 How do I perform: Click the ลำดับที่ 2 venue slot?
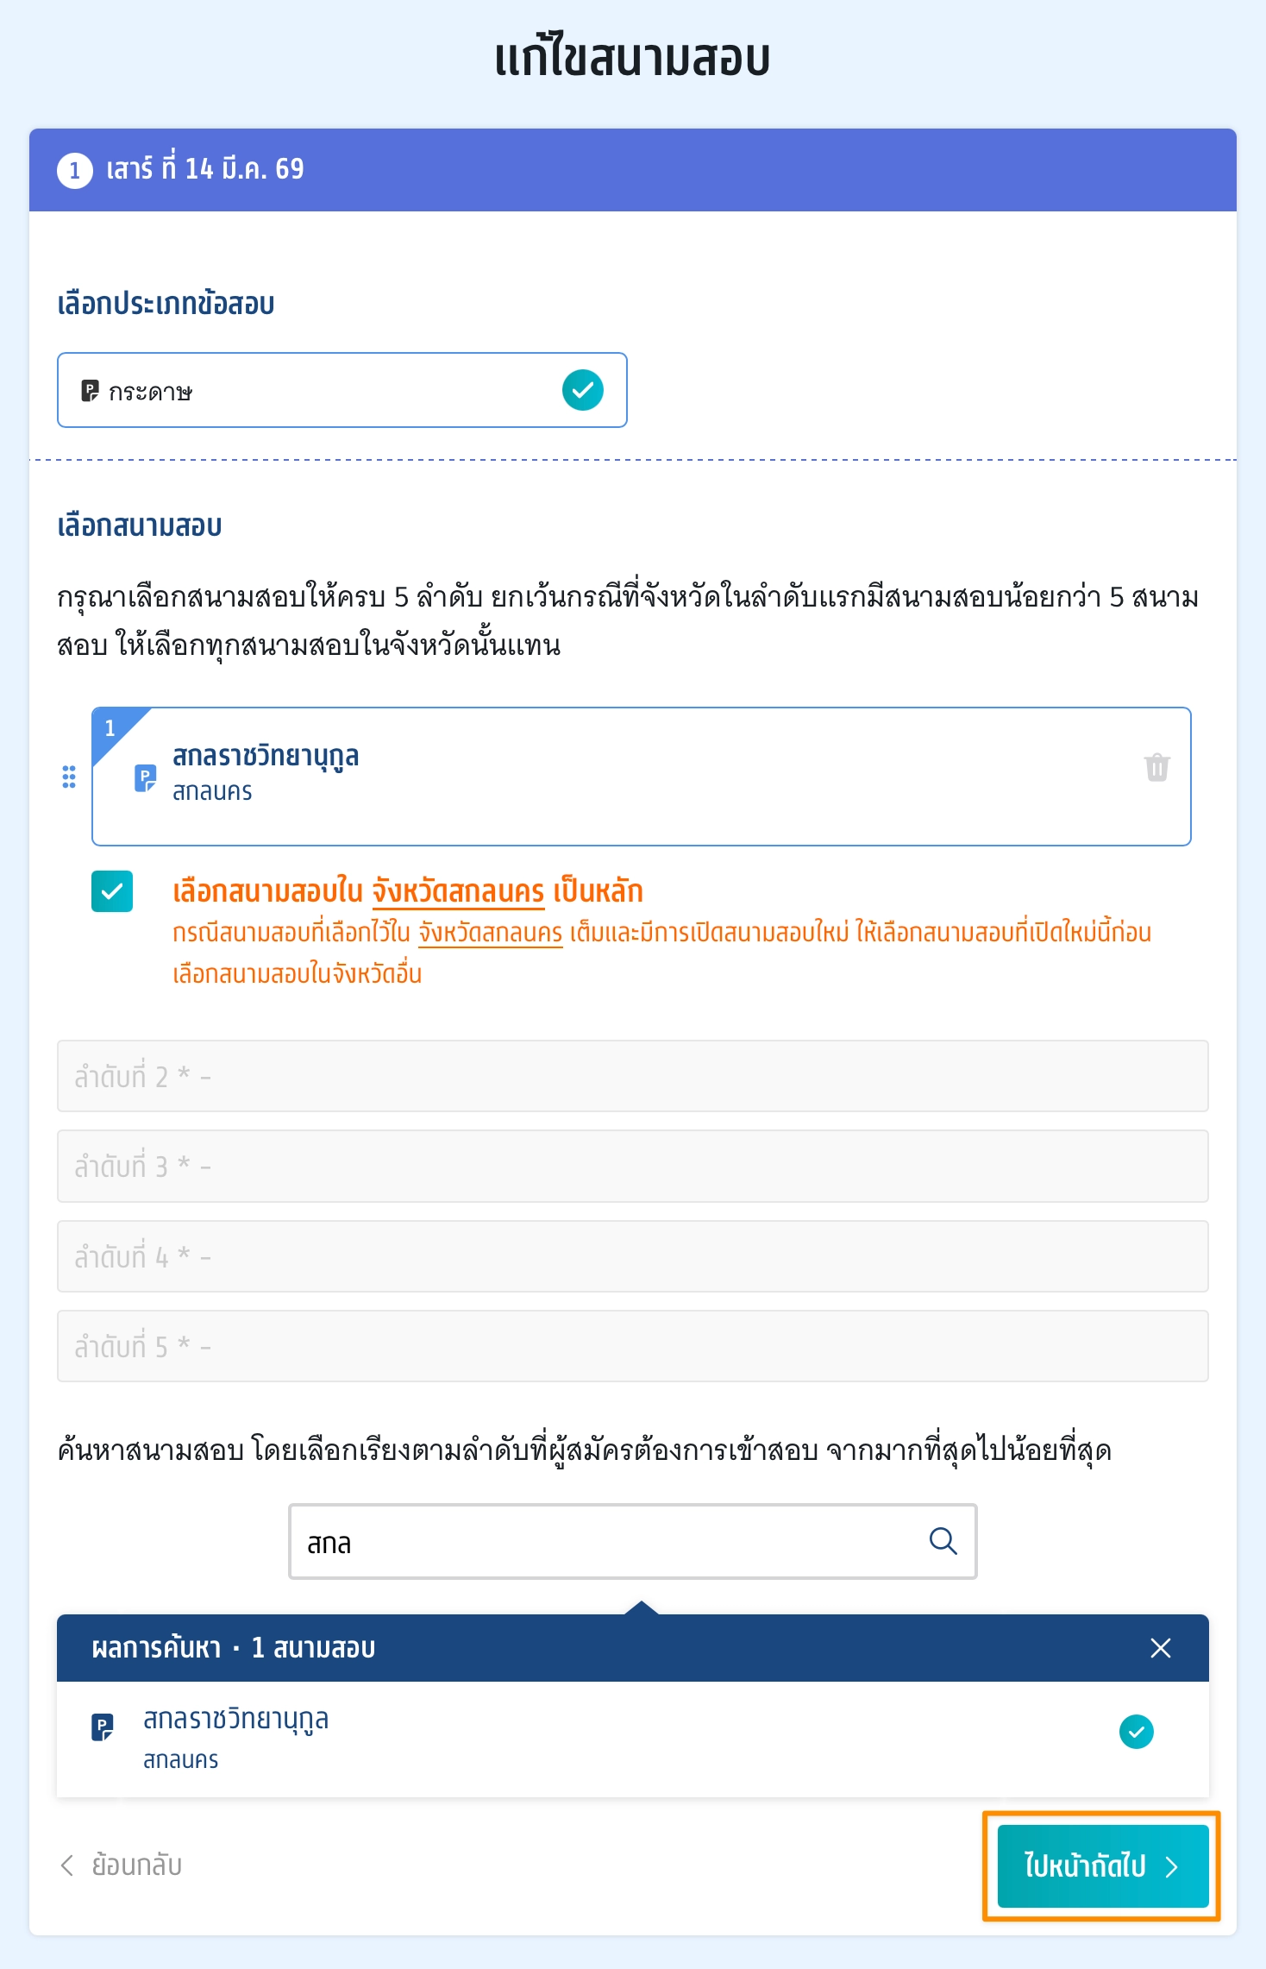pos(633,1076)
